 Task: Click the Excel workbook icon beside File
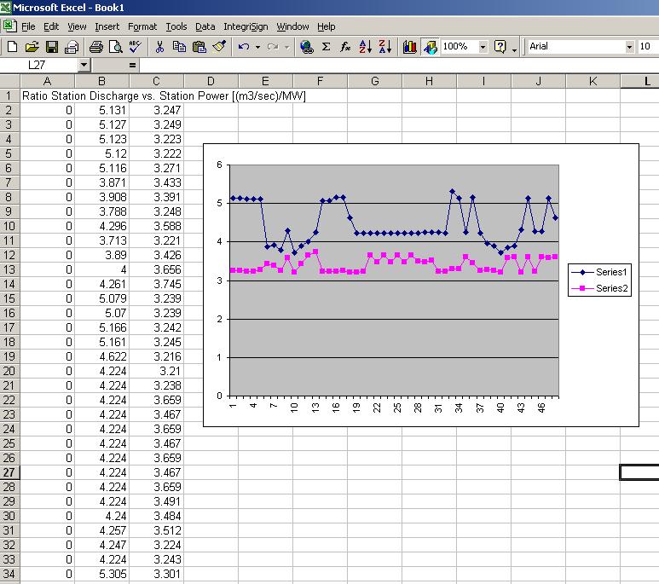(9, 26)
